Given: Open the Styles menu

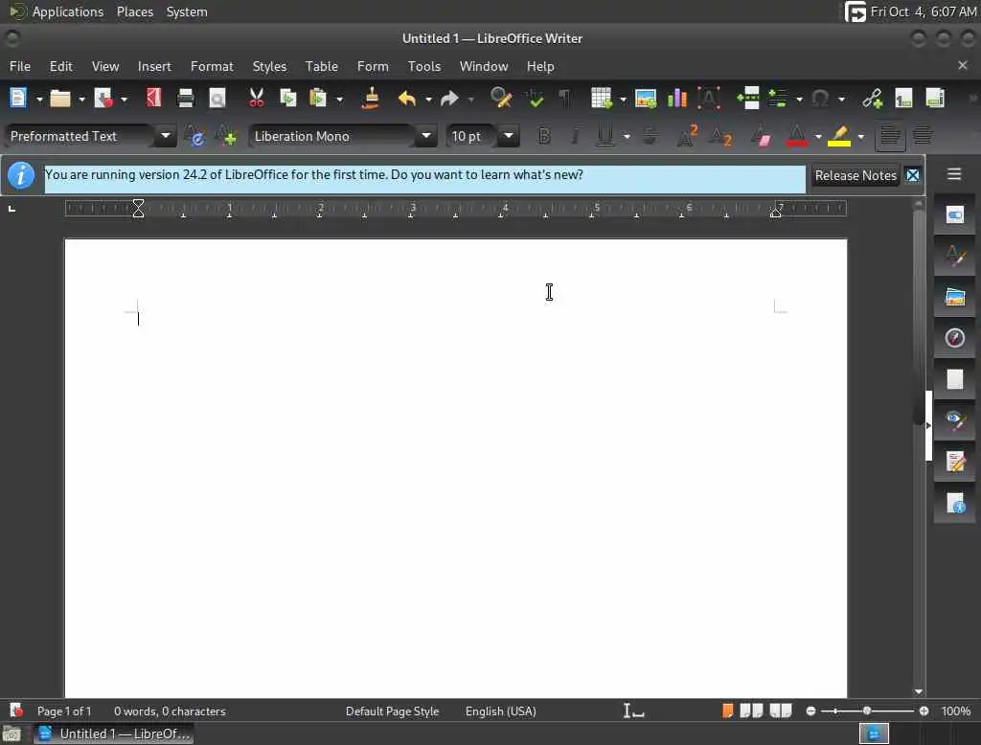Looking at the screenshot, I should point(269,66).
